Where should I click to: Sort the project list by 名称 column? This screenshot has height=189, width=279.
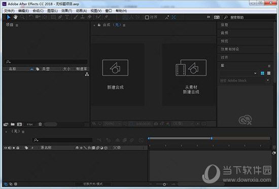(13, 69)
